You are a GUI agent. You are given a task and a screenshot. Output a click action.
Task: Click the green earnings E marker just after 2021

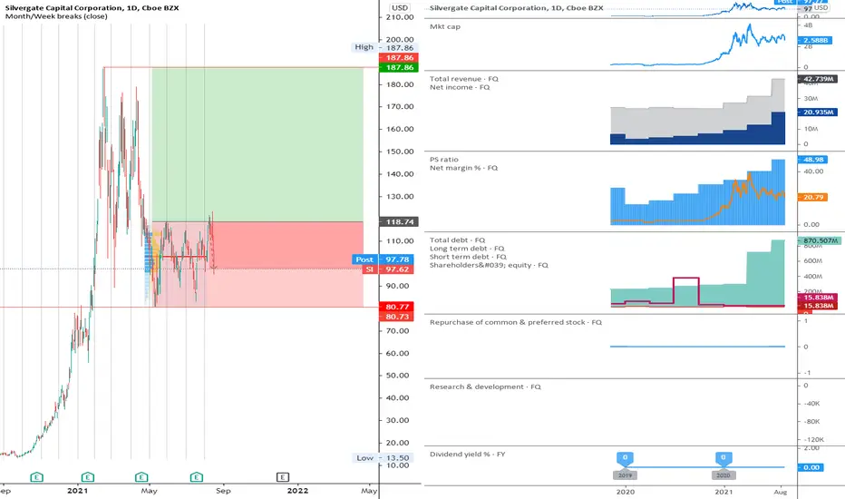88,477
